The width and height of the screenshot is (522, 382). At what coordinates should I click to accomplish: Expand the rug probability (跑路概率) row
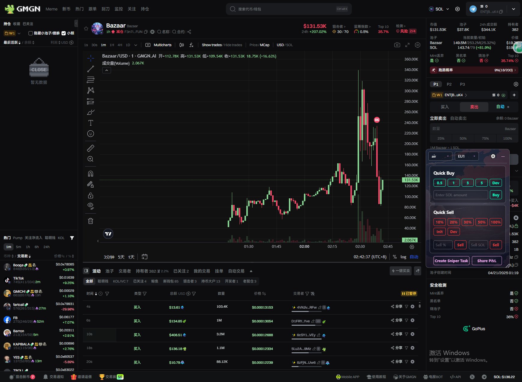(x=474, y=70)
